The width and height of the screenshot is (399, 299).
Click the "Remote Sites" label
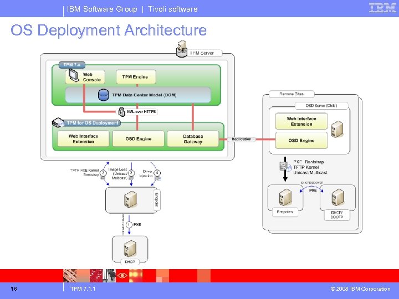pos(291,94)
